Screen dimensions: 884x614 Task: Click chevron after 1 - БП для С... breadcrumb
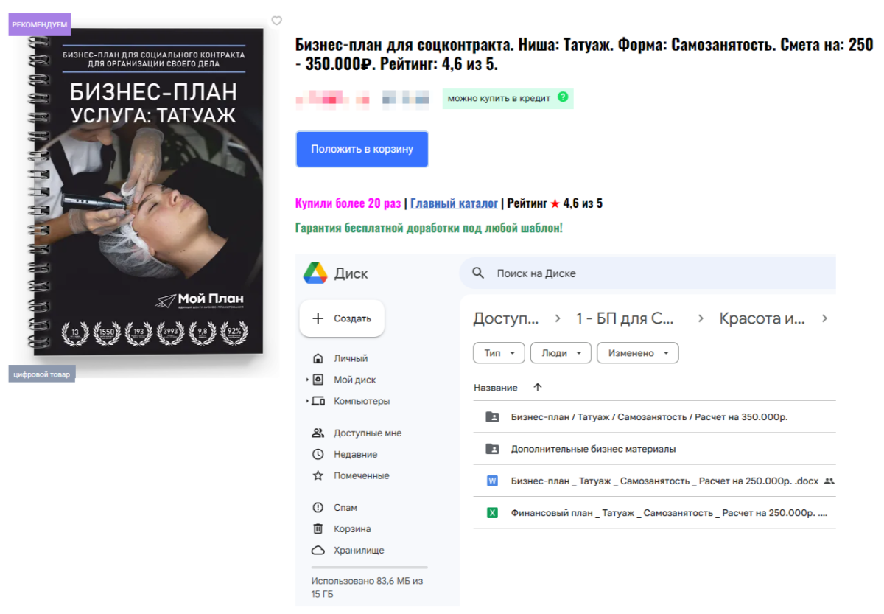click(701, 319)
